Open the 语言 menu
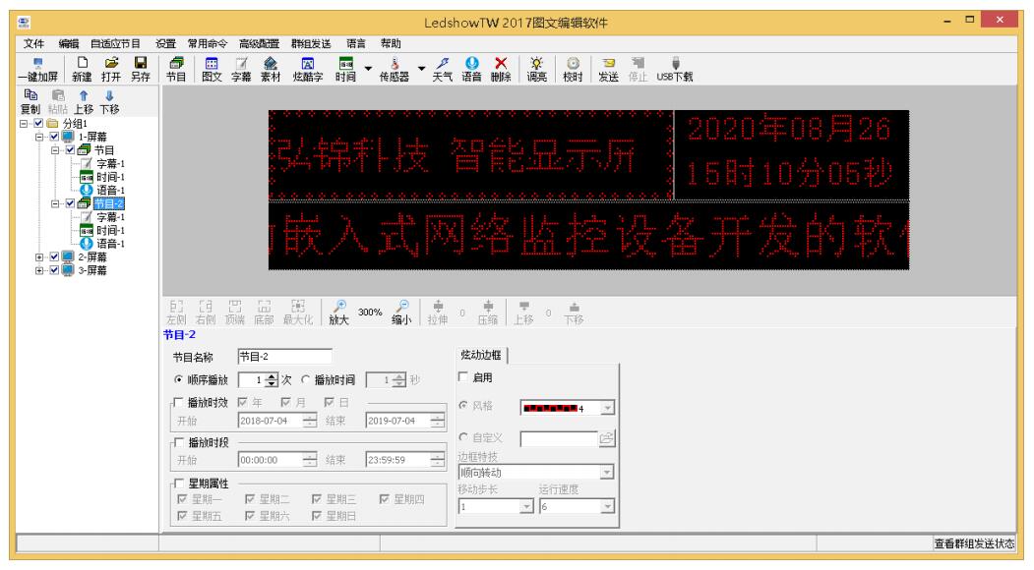The width and height of the screenshot is (1034, 570). click(x=356, y=43)
